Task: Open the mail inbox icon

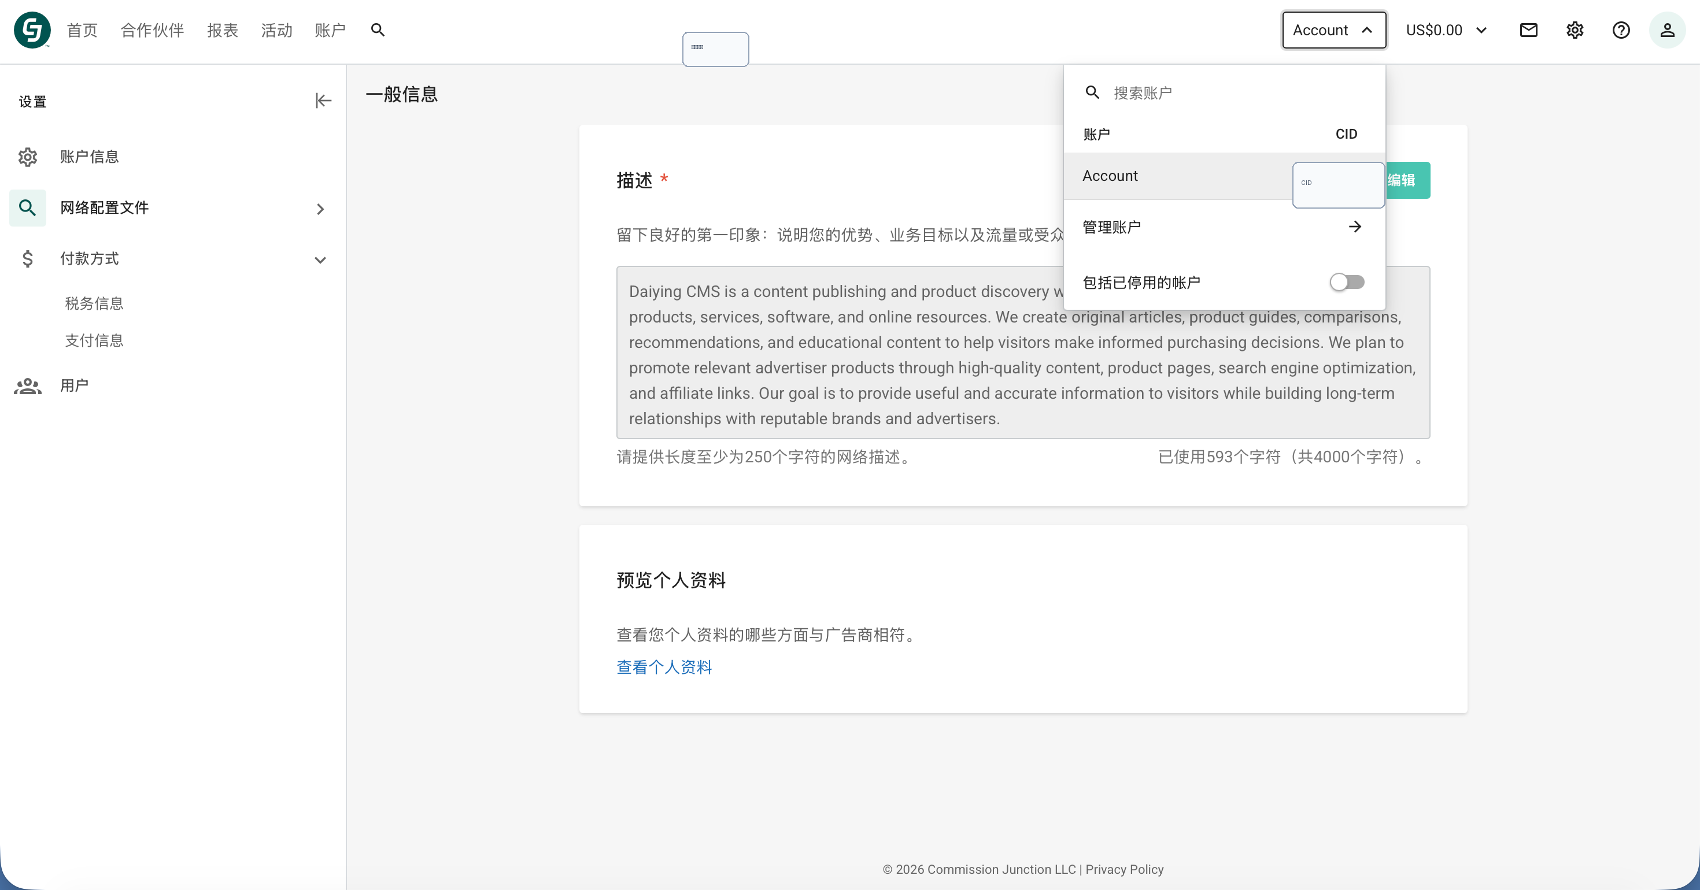Action: click(1528, 29)
